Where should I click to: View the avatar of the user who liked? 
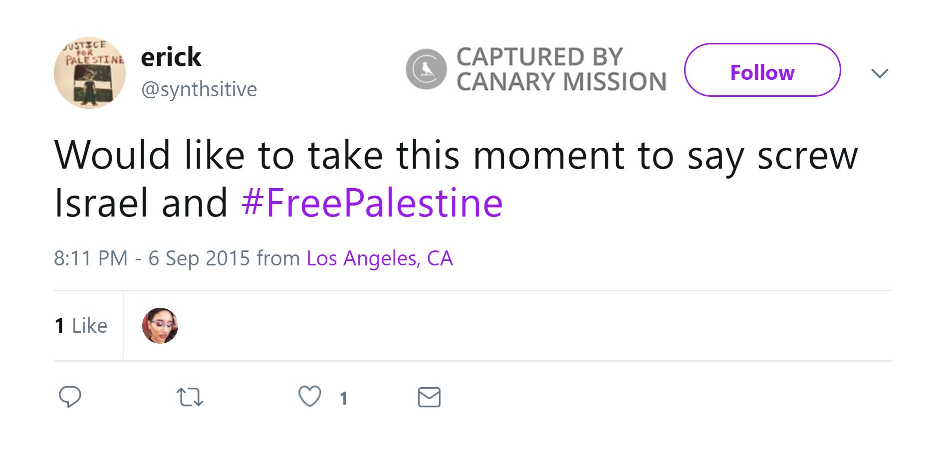160,326
